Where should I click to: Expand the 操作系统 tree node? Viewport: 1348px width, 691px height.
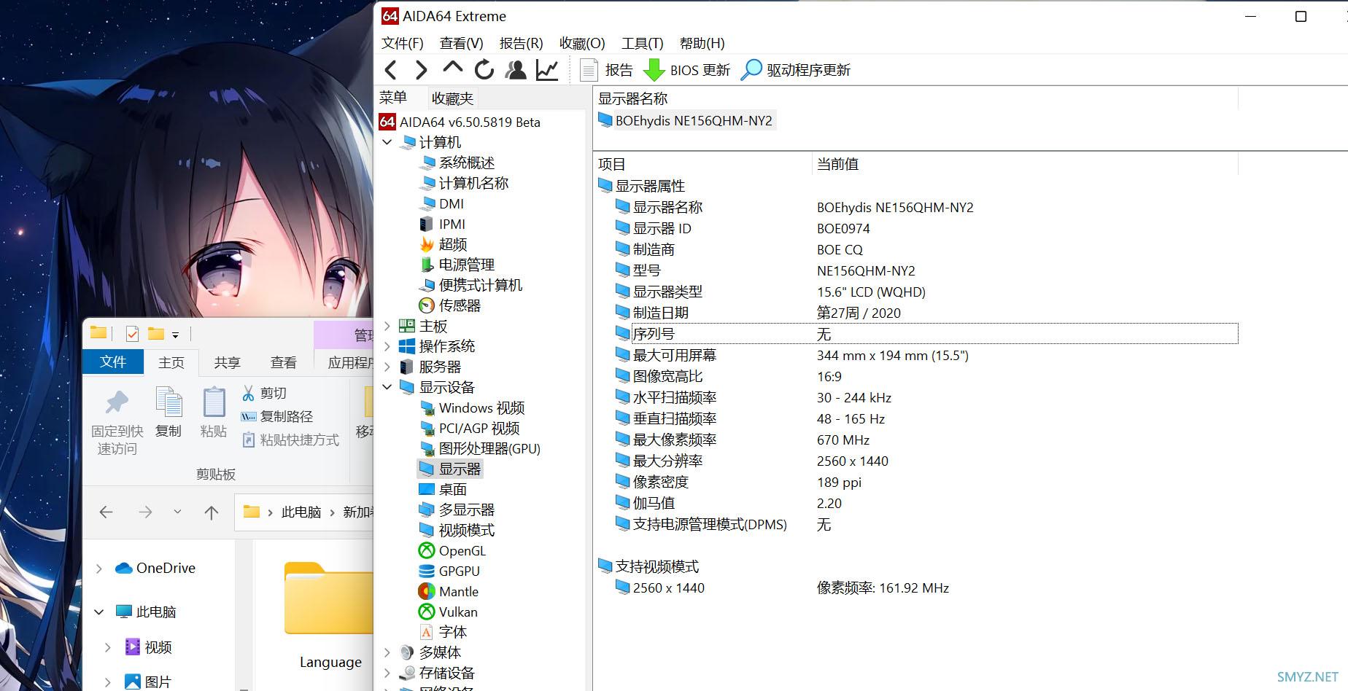point(387,346)
